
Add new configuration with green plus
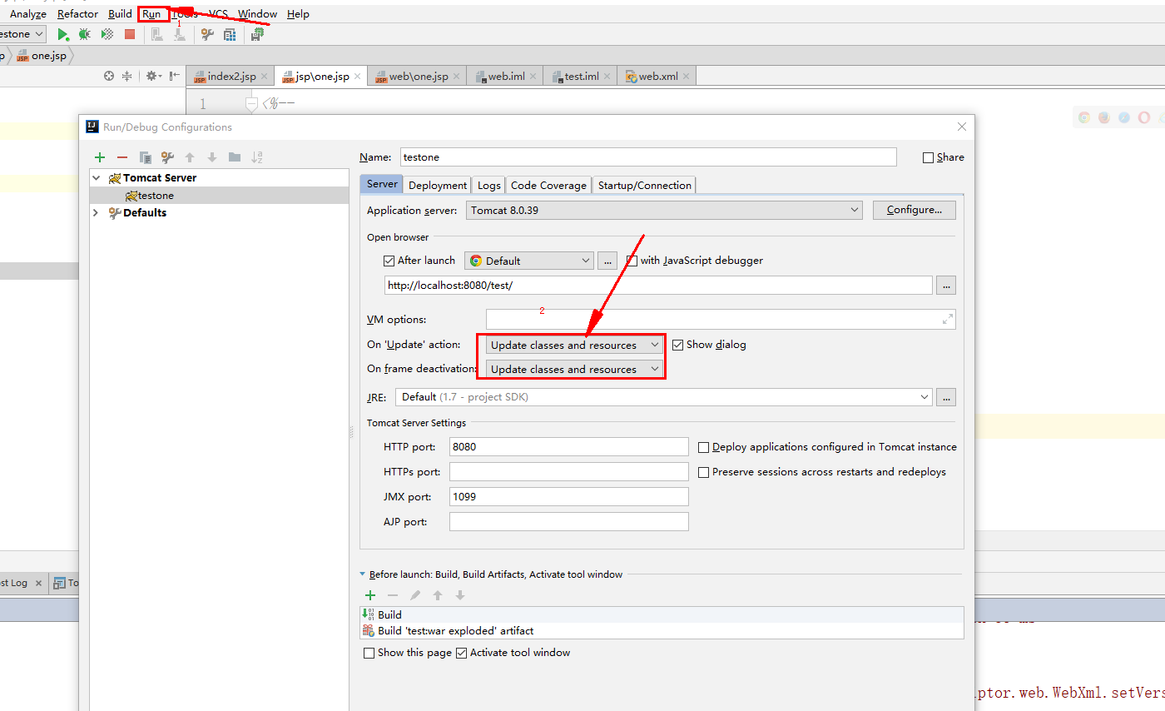[100, 157]
